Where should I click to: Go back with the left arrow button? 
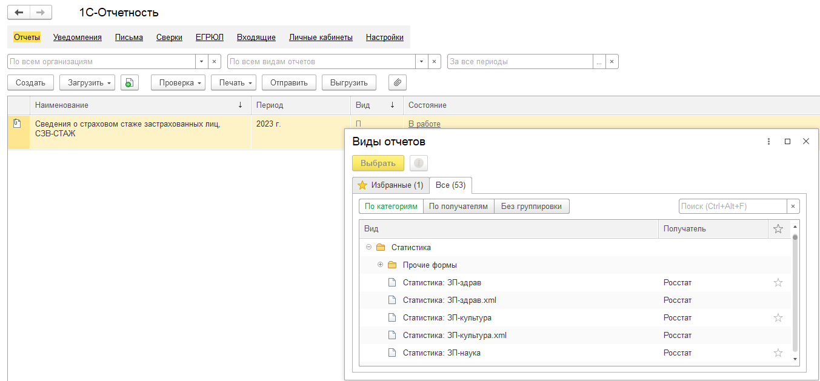[19, 12]
